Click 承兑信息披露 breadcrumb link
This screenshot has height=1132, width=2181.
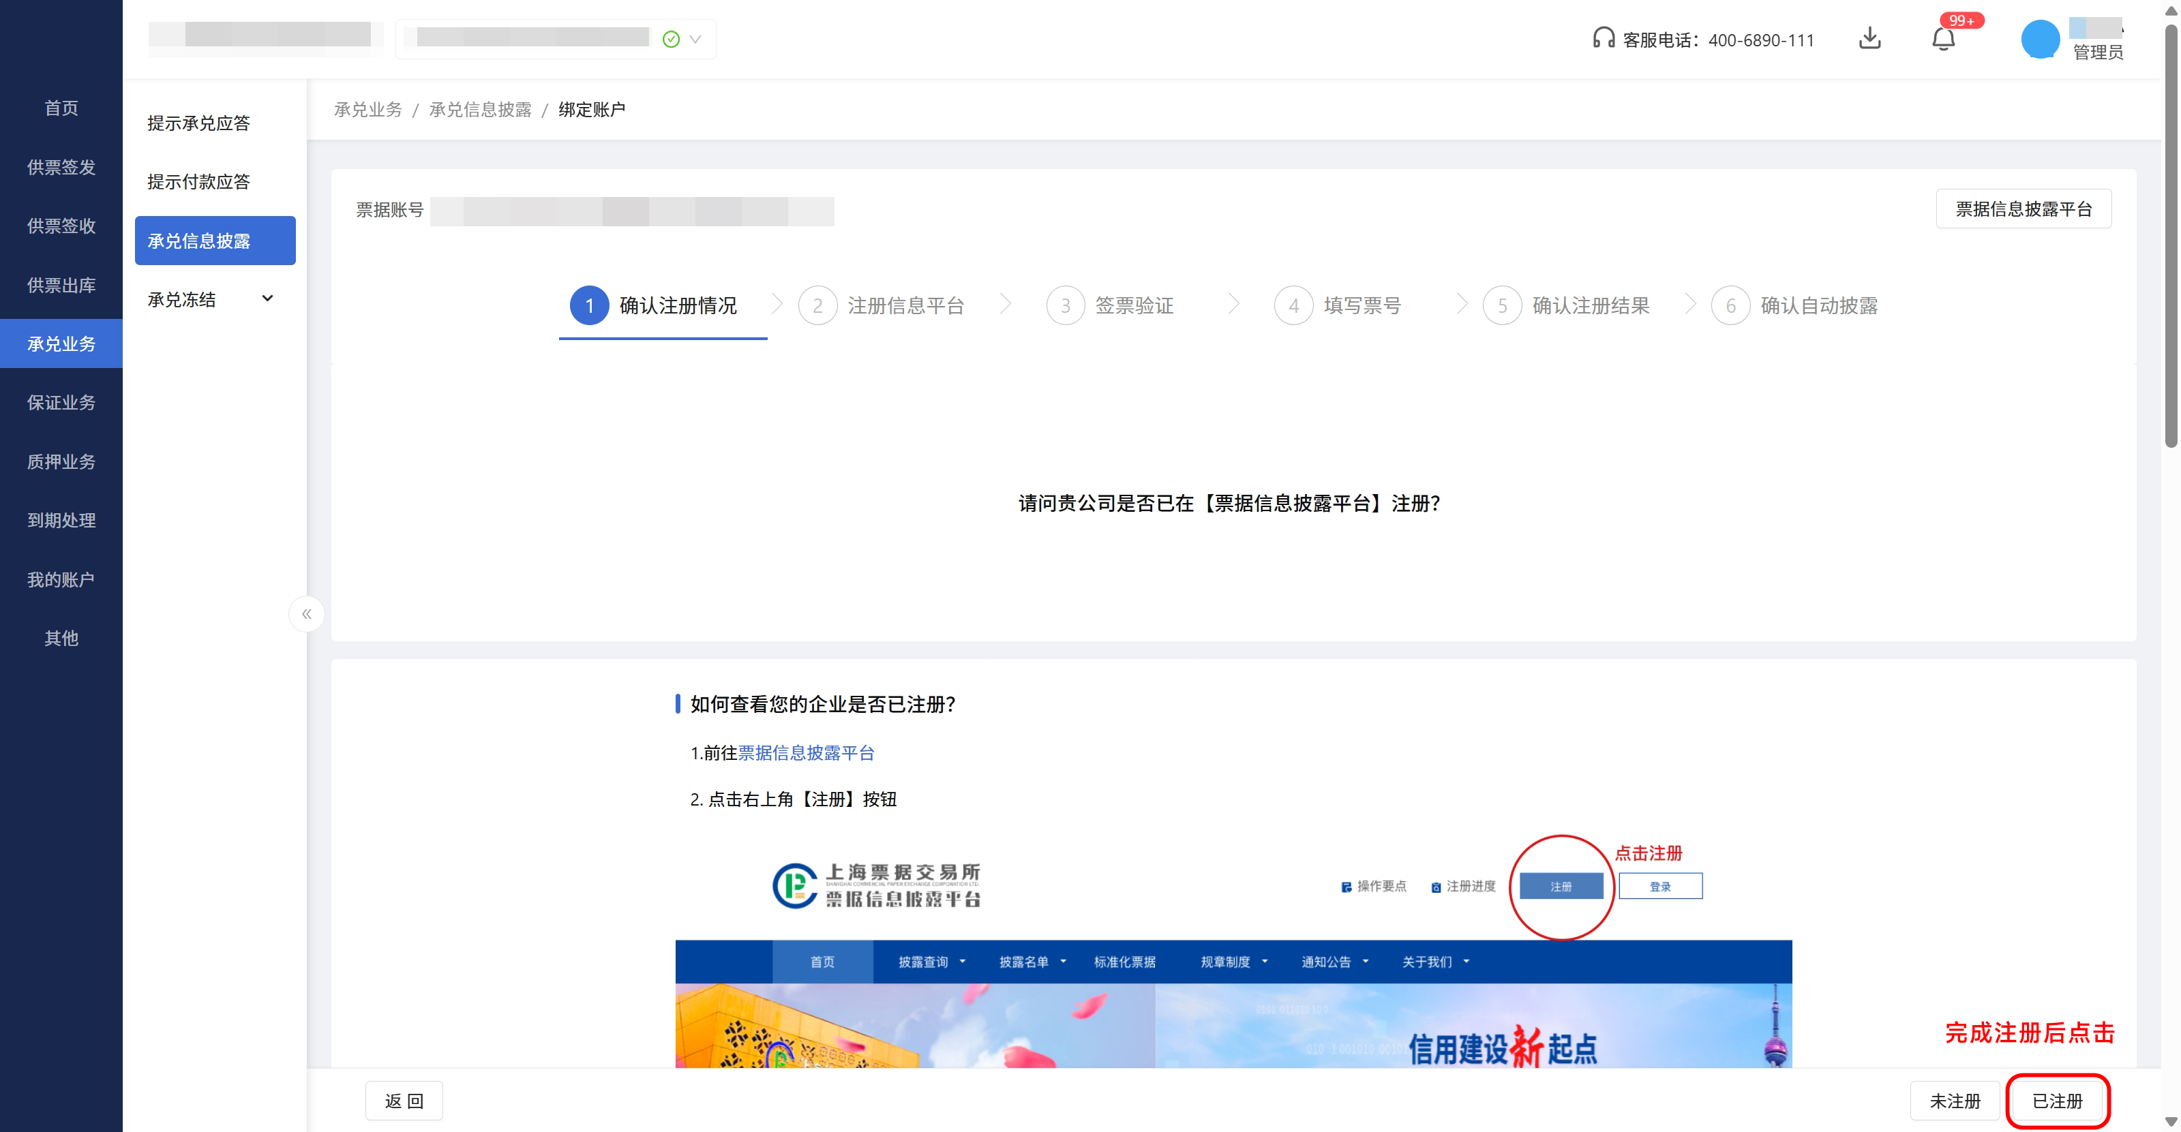[480, 110]
